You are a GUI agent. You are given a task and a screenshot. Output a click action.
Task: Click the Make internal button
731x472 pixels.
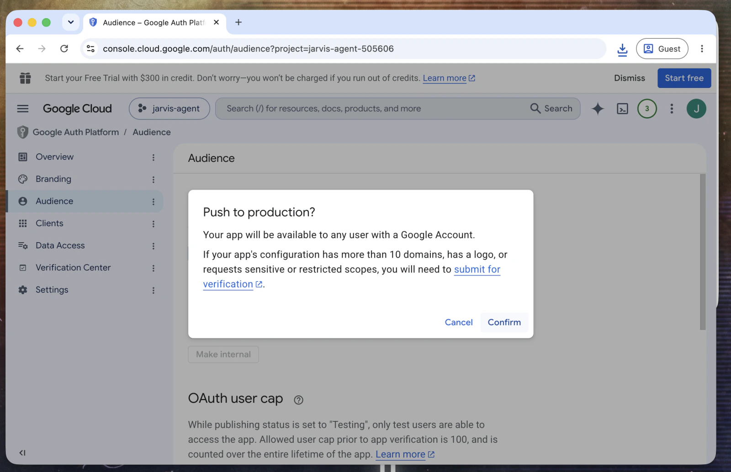coord(223,354)
